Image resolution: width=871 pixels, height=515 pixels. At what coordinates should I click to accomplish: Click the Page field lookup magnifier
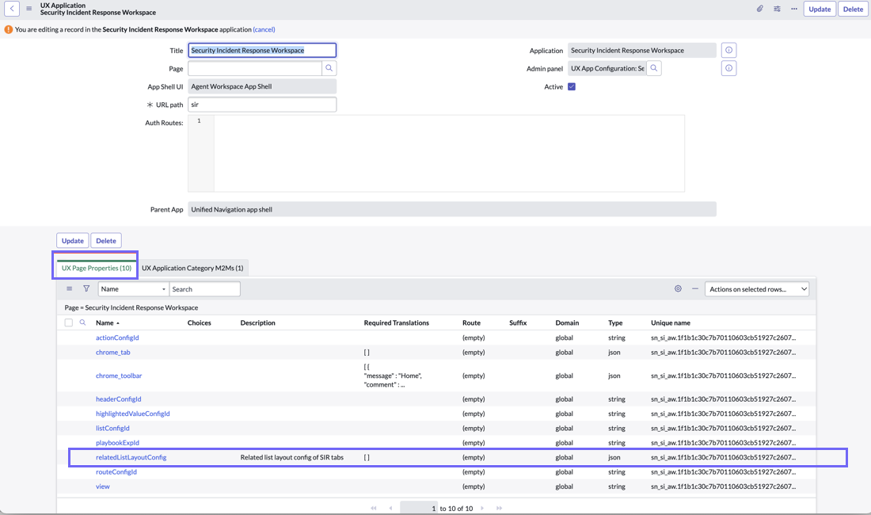click(x=329, y=68)
